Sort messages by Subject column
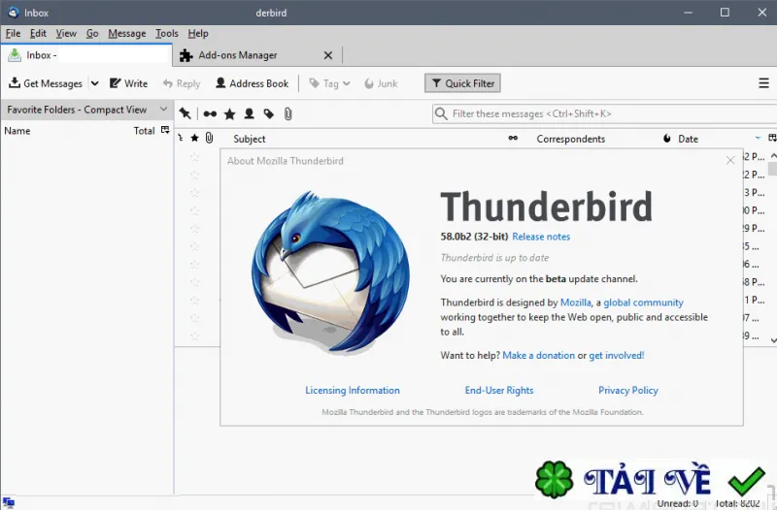This screenshot has height=510, width=777. [x=250, y=139]
